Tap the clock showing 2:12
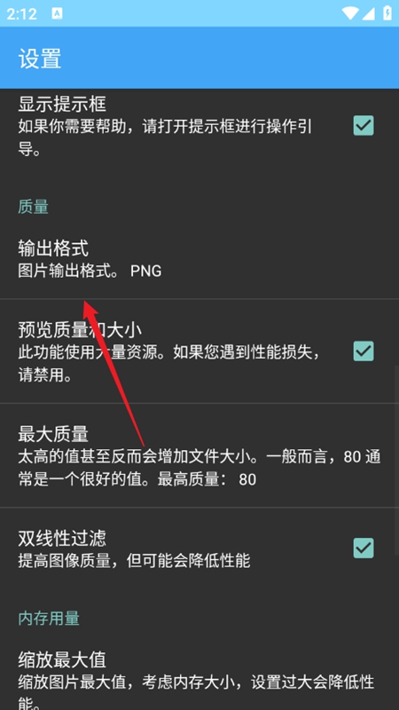 [21, 14]
